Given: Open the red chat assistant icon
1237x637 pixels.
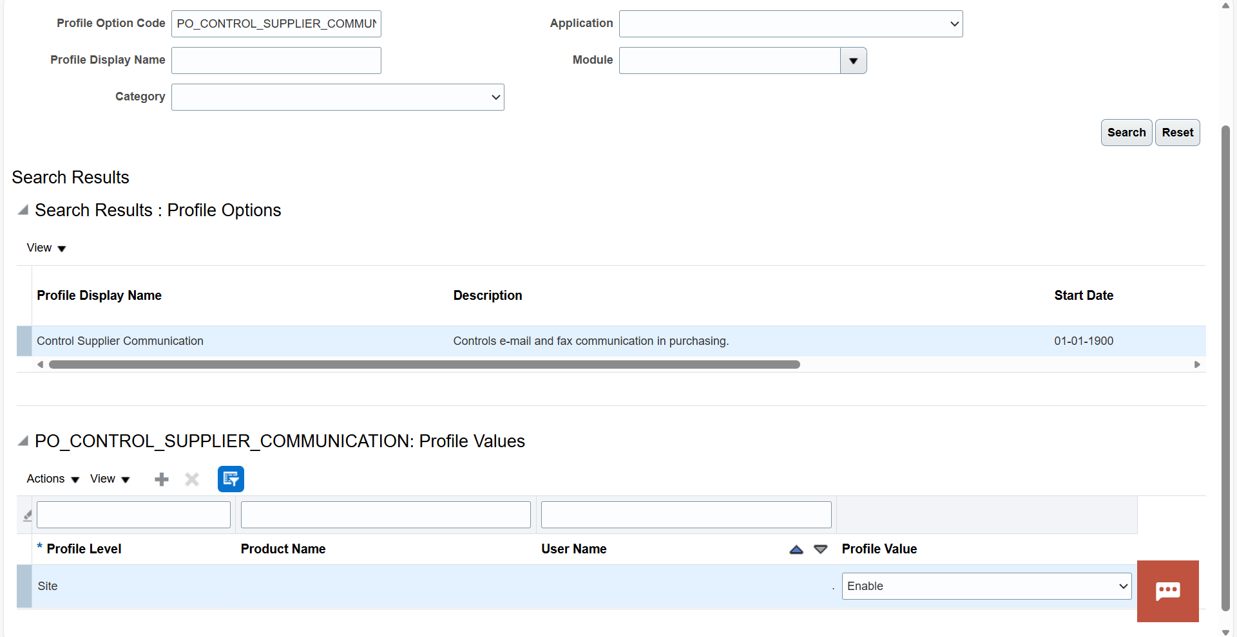Looking at the screenshot, I should click(1167, 591).
